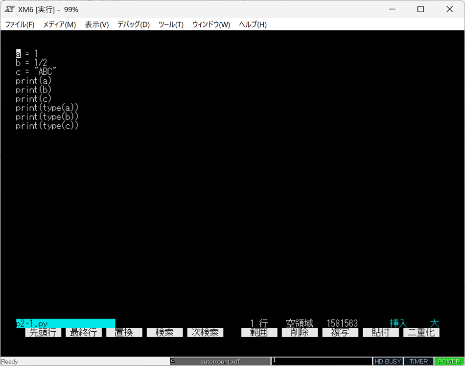Click the line print(a)
Viewport: 465px width, 366px height.
click(33, 81)
